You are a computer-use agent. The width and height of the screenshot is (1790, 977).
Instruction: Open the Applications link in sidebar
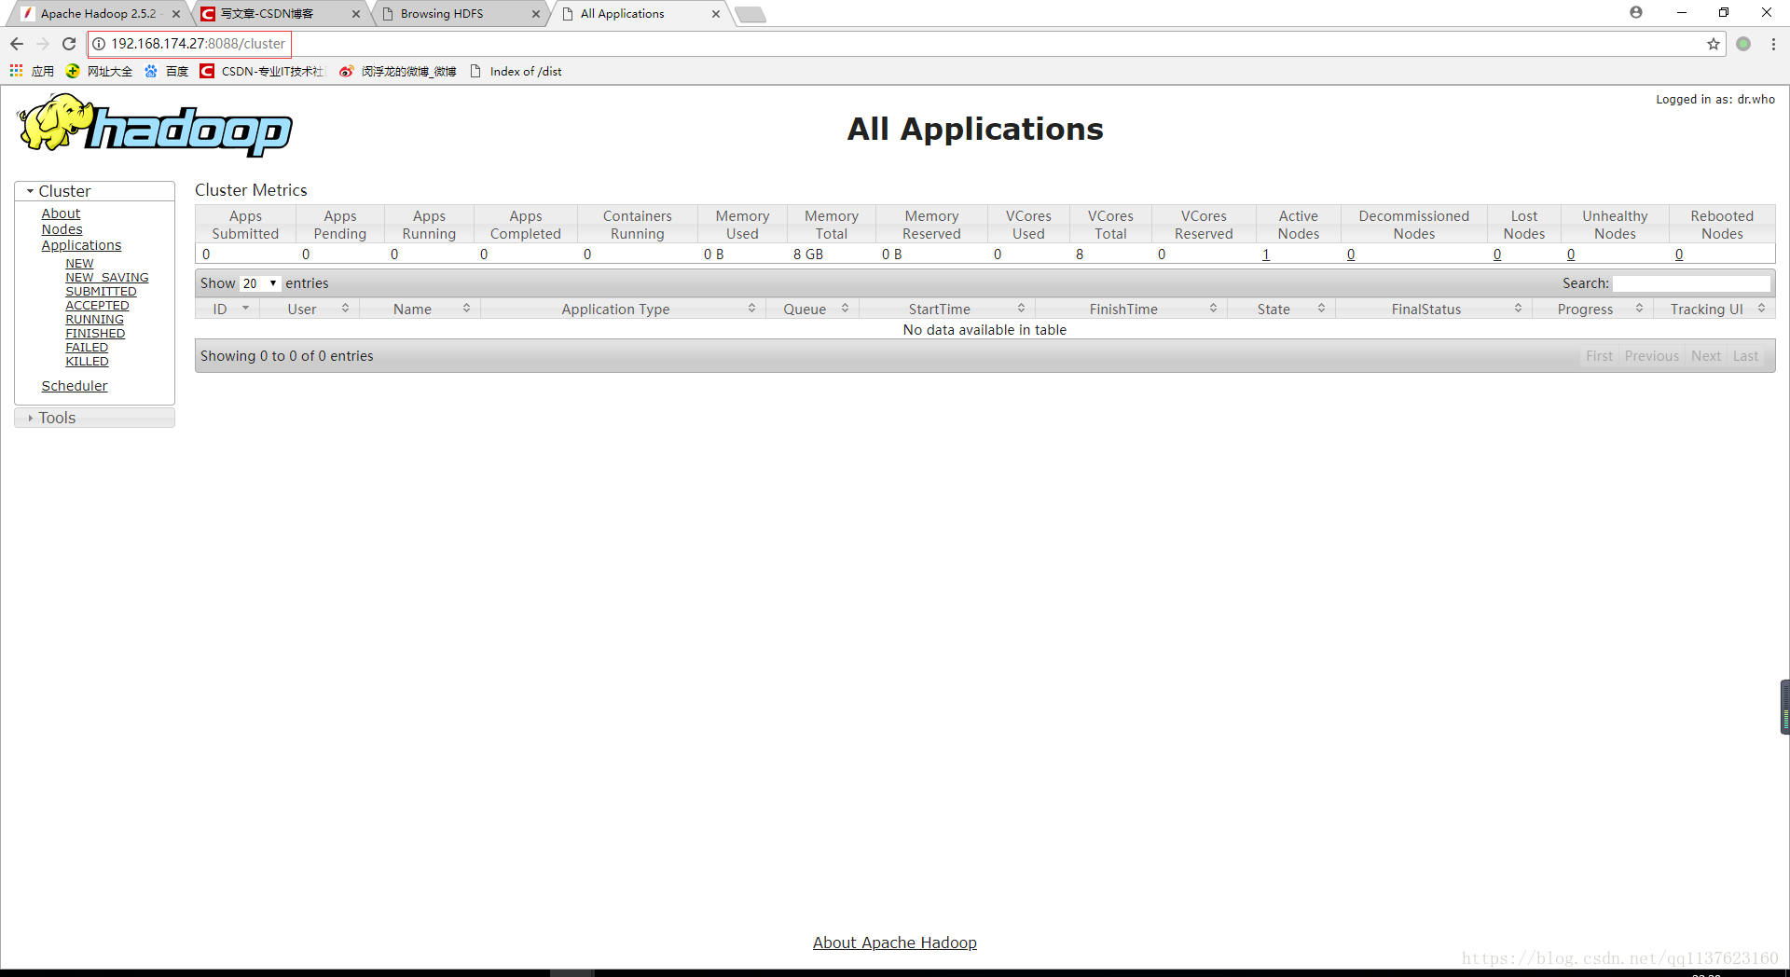81,245
